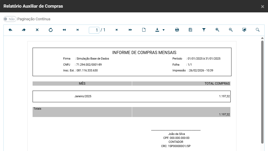The image size is (268, 151).
Task: Cancel report loading with the X icon
Action: click(x=37, y=30)
